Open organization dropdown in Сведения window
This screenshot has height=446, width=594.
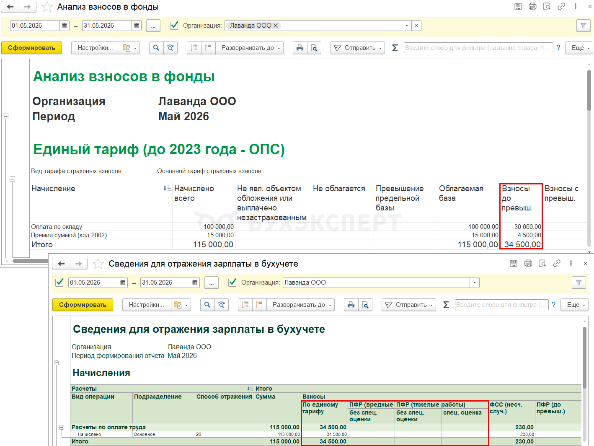(x=475, y=283)
